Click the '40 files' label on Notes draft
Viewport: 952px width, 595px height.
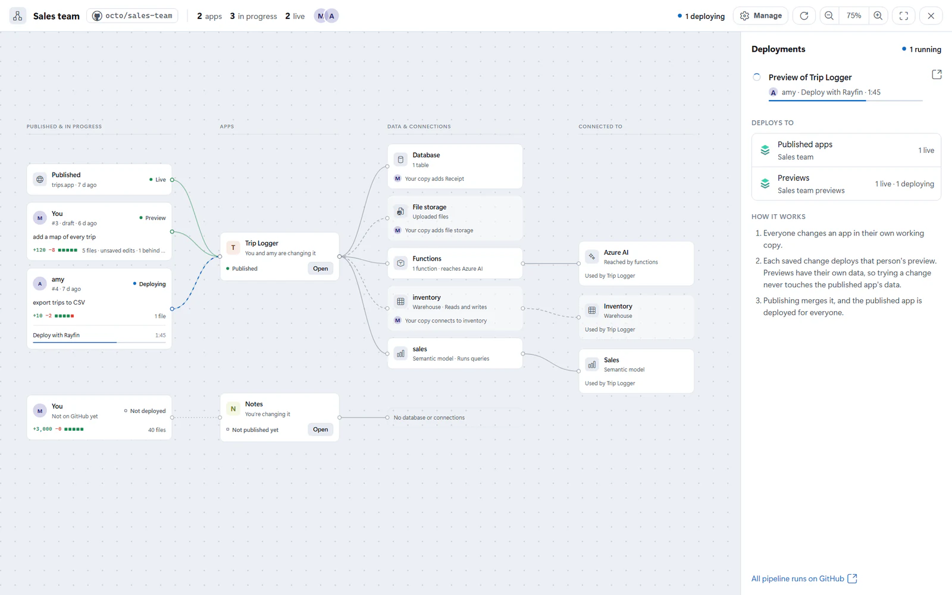157,430
